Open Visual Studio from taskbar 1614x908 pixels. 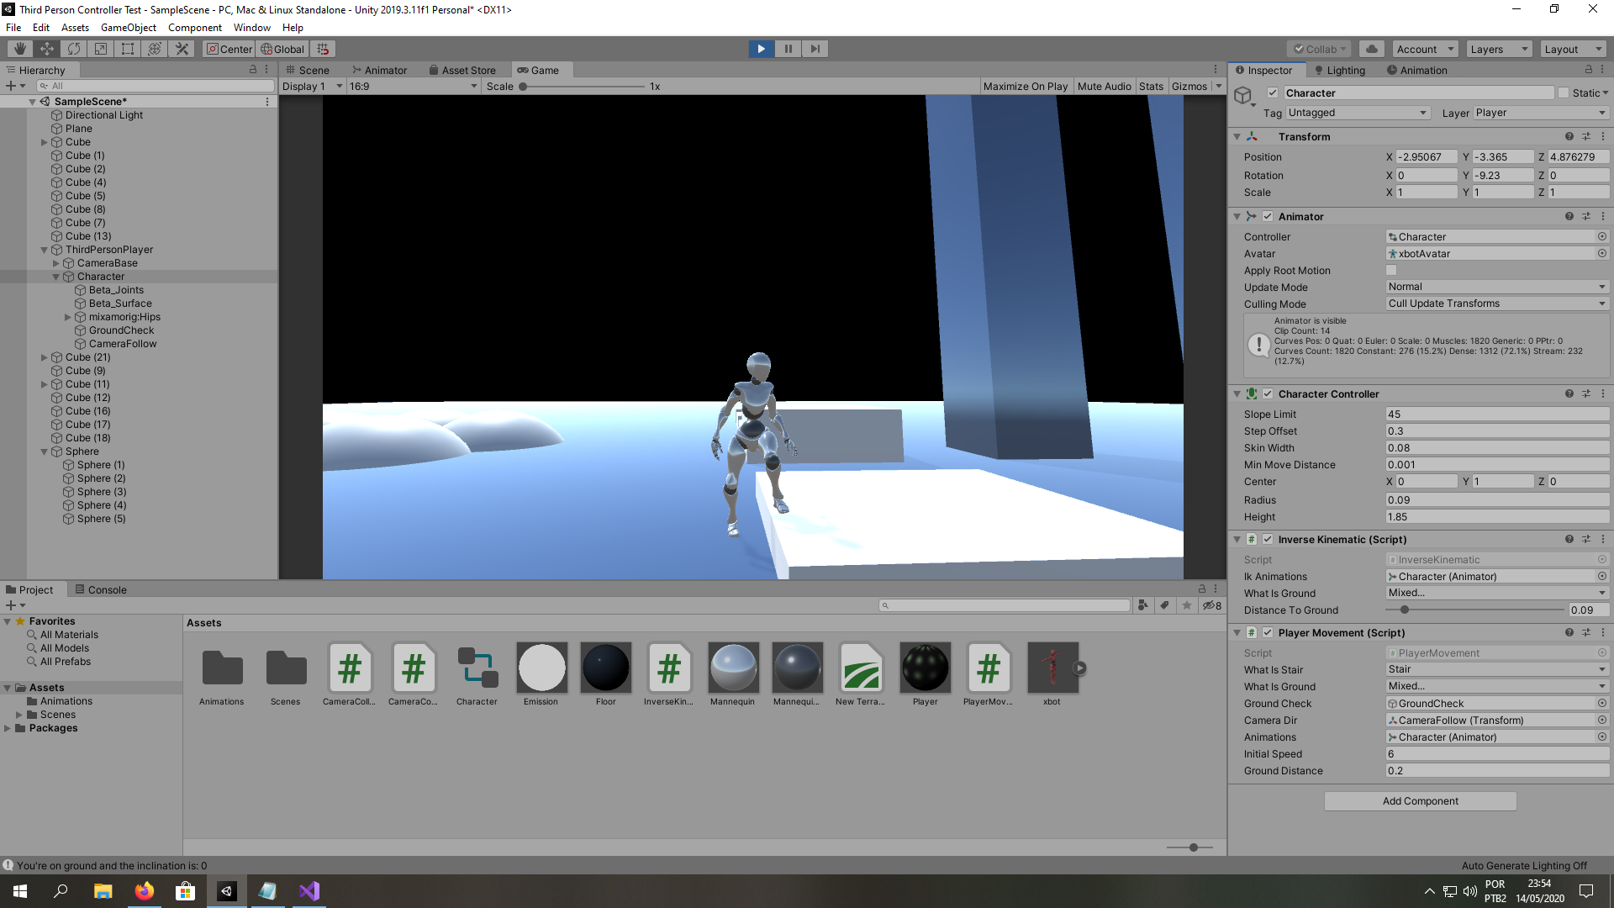(309, 891)
